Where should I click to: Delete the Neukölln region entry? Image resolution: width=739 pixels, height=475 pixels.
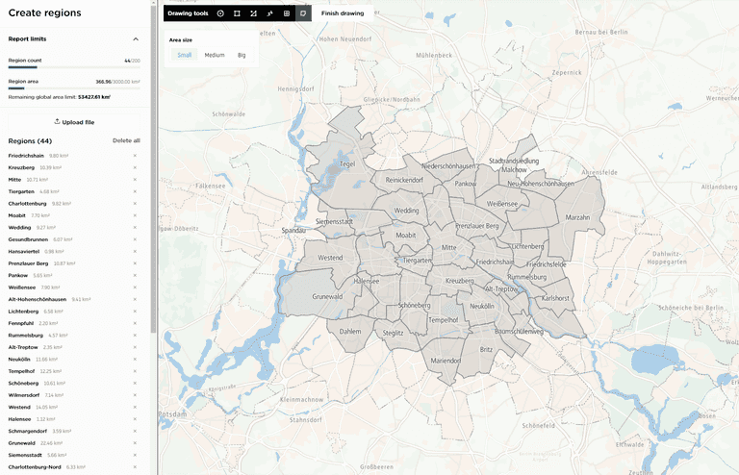[135, 359]
